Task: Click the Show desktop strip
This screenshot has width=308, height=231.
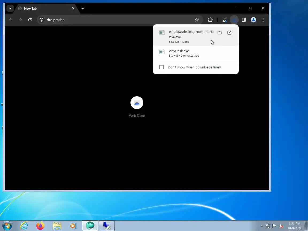Action: click(306, 226)
